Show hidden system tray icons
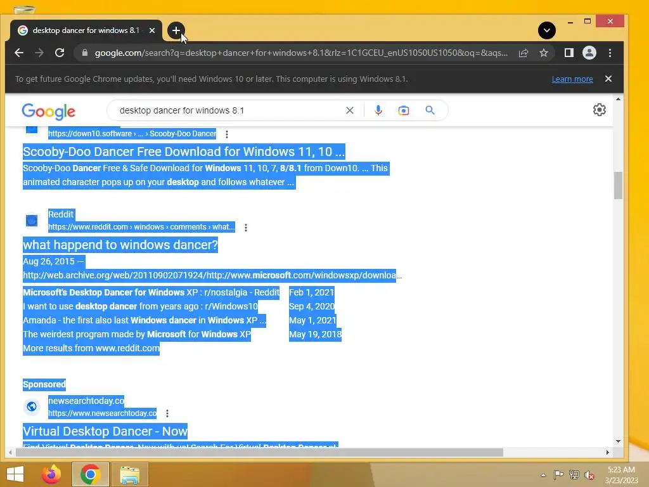Image resolution: width=649 pixels, height=487 pixels. coord(543,476)
